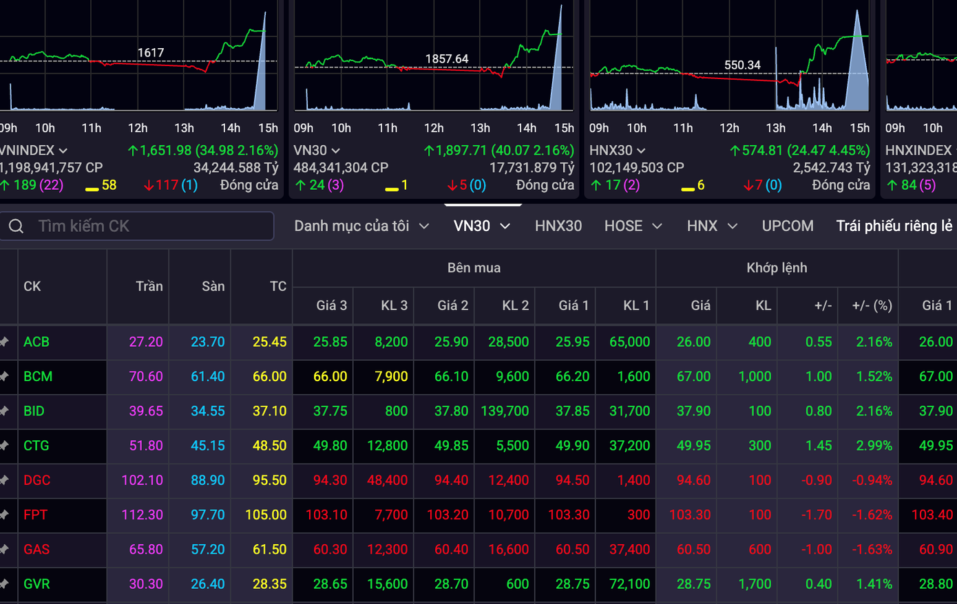Click the pin icon beside GAS
This screenshot has height=604, width=957.
[x=5, y=549]
